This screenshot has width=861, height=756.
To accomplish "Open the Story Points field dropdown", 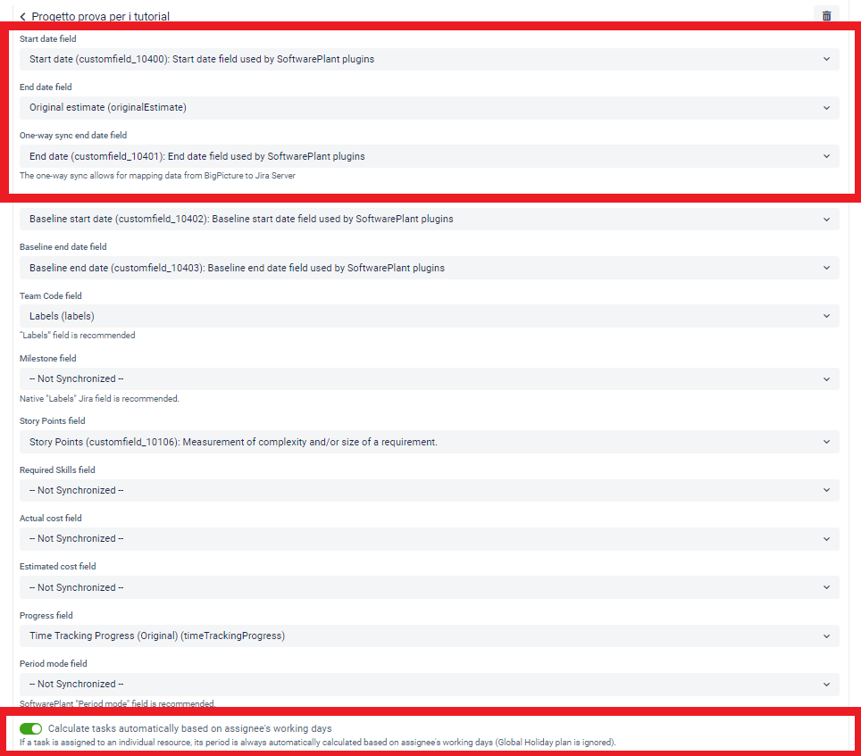I will tap(429, 441).
